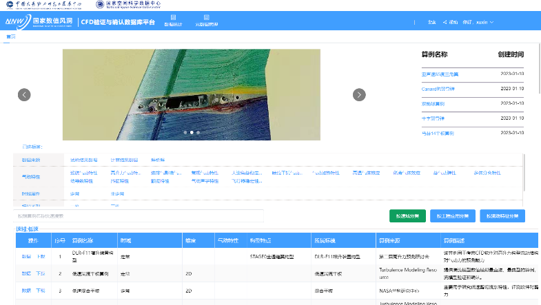
Task: Click the filter panel vertical scrollbar
Action: 524,172
